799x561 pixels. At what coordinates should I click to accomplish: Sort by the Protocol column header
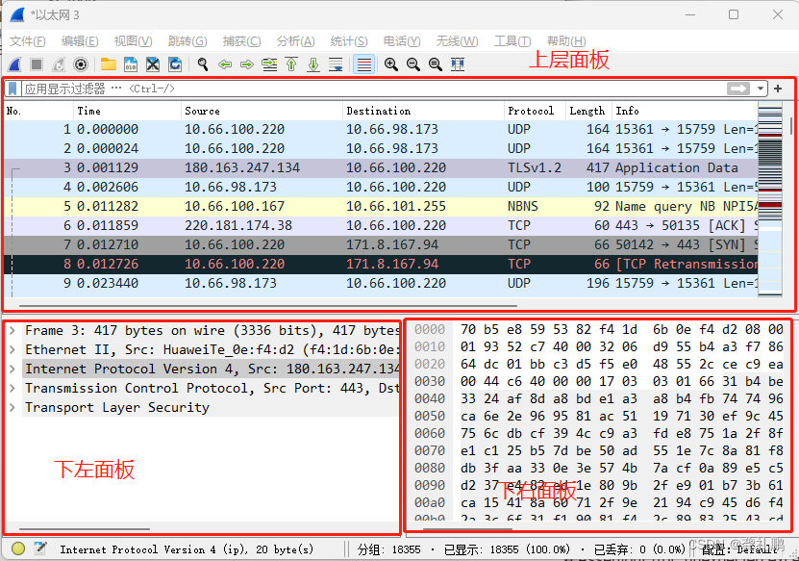(535, 111)
